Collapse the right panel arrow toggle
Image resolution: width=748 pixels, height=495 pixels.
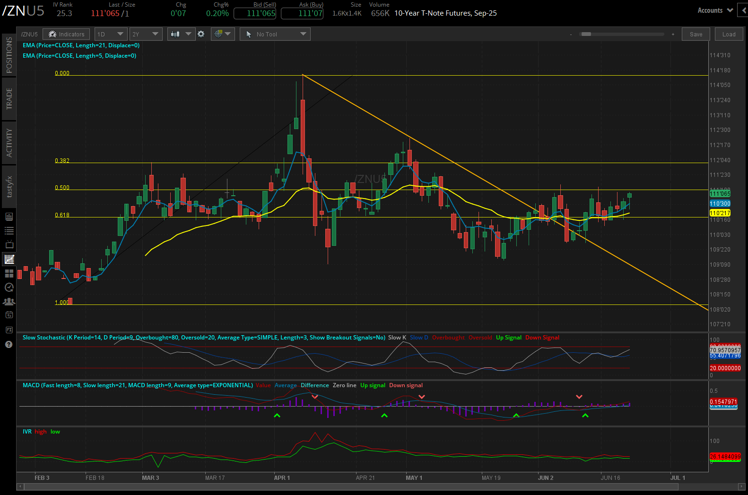click(744, 10)
